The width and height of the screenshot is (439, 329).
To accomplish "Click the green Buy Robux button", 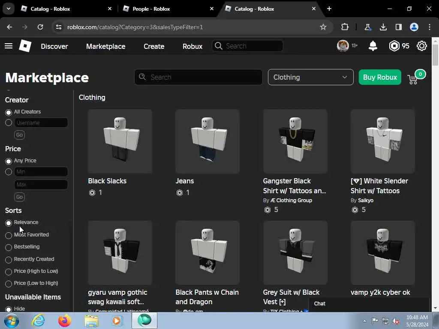I will point(380,77).
